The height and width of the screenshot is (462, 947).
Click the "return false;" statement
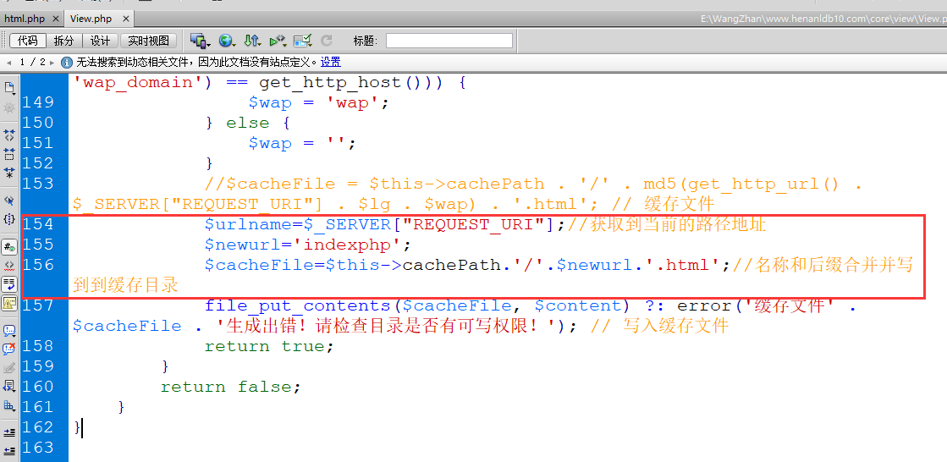pos(231,387)
